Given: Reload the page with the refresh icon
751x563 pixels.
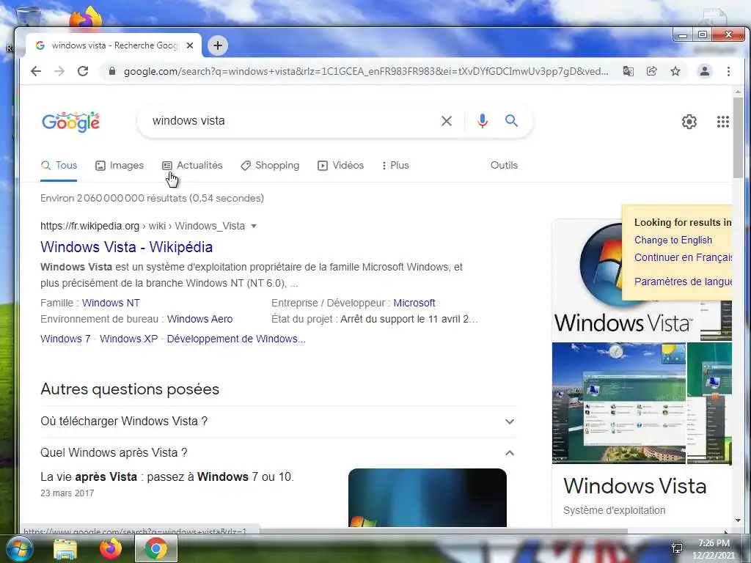Looking at the screenshot, I should tap(83, 71).
